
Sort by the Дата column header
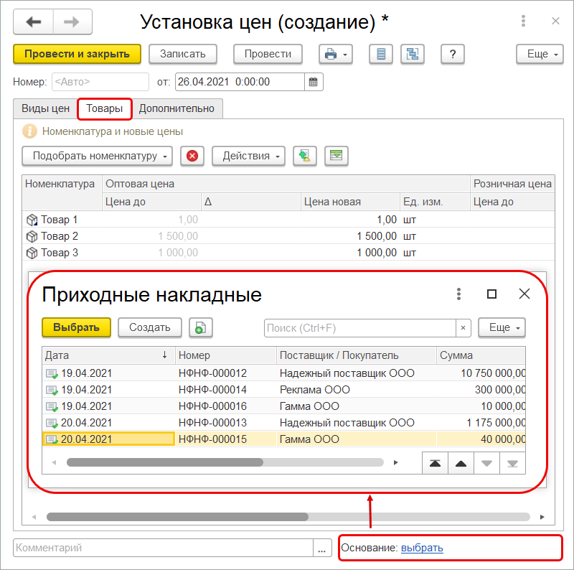coord(109,355)
